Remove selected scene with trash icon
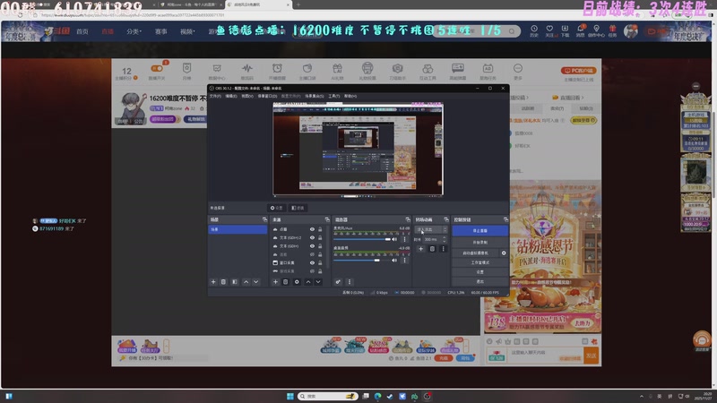717x403 pixels. pos(223,282)
